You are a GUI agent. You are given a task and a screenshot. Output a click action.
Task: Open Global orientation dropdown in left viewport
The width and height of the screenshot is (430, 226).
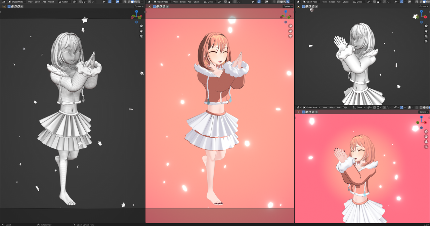click(x=64, y=2)
